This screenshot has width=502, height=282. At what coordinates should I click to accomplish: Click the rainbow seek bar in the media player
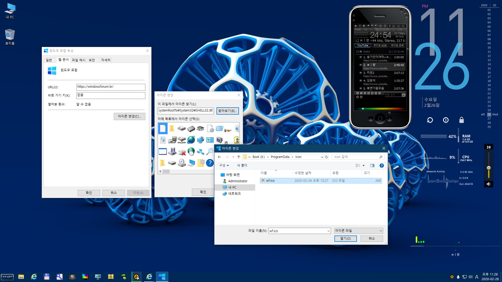(380, 109)
